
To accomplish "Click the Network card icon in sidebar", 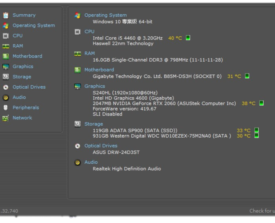I will (x=6, y=118).
